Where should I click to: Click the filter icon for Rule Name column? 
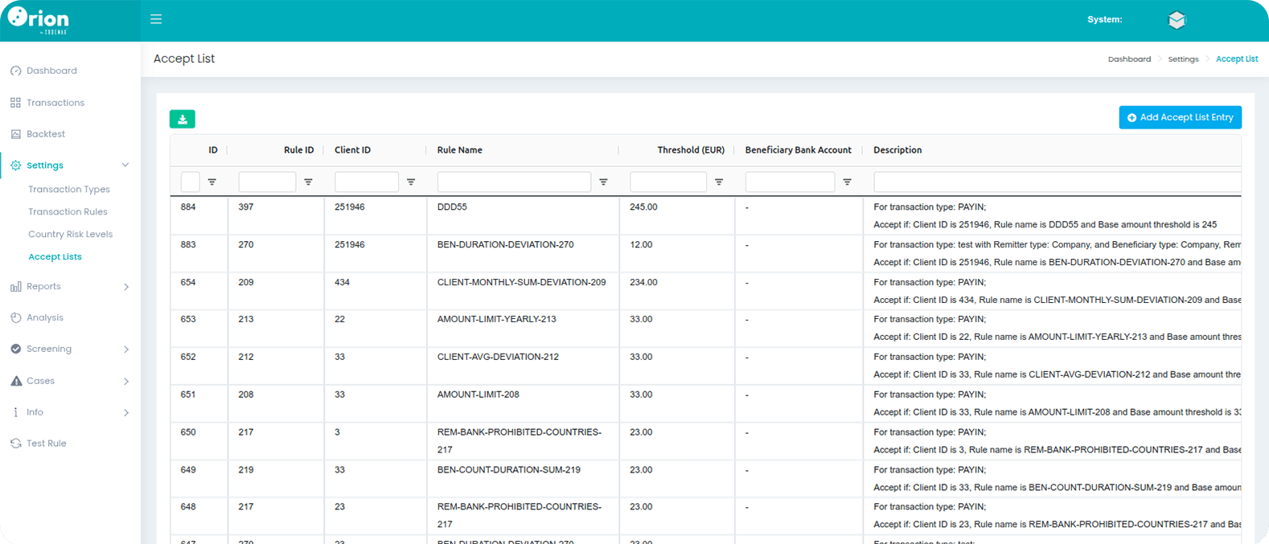[603, 182]
